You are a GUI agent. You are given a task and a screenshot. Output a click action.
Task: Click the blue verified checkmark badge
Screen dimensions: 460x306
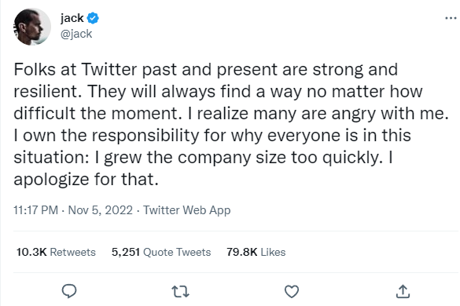(94, 18)
